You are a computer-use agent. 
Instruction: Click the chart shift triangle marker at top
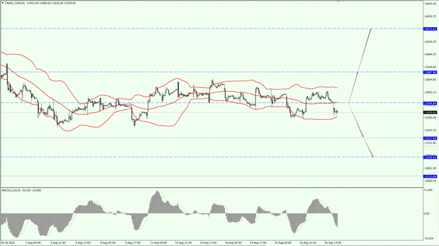pyautogui.click(x=339, y=2)
